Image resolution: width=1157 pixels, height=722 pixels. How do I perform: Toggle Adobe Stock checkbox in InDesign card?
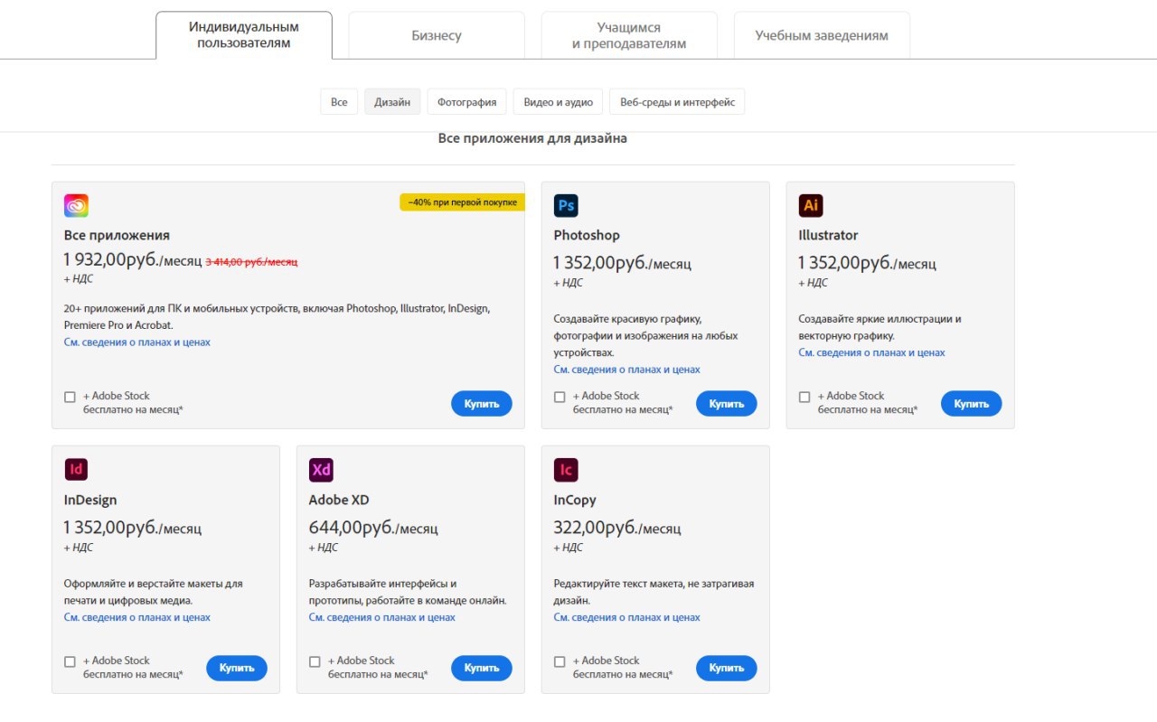coord(70,661)
